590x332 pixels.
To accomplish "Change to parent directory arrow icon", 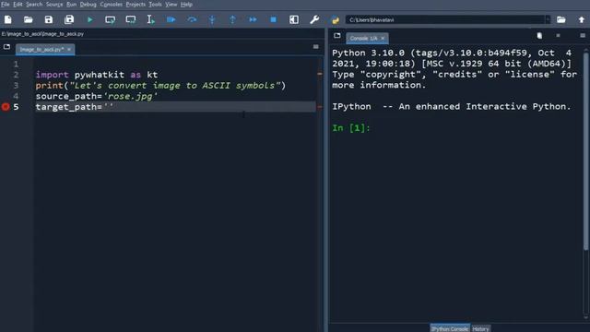I will coord(582,19).
